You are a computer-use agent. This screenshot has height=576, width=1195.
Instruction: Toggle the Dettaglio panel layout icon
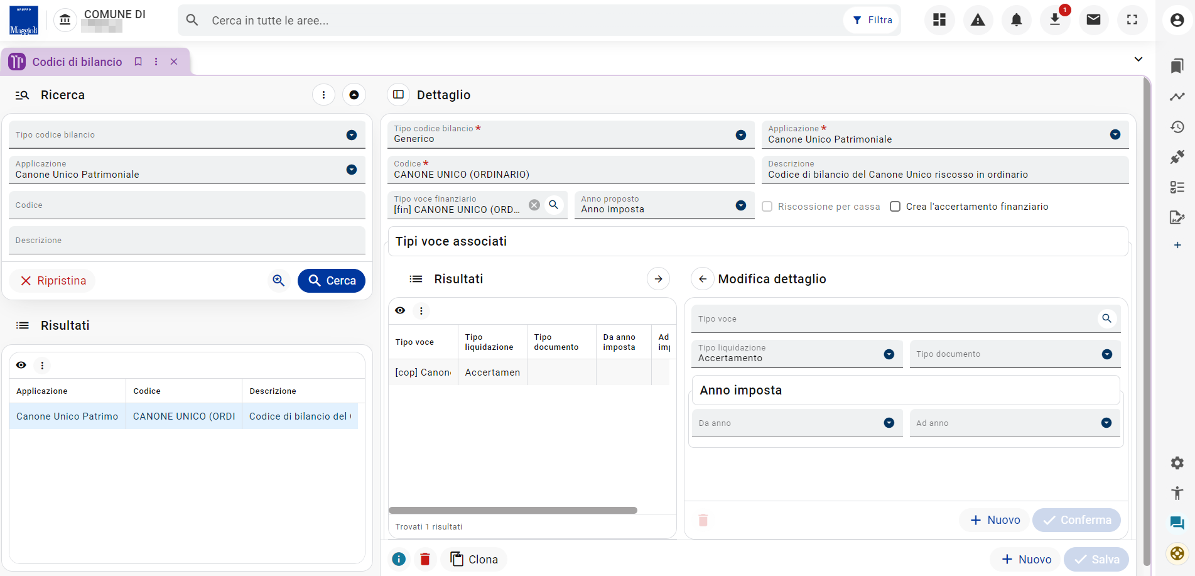click(x=398, y=95)
